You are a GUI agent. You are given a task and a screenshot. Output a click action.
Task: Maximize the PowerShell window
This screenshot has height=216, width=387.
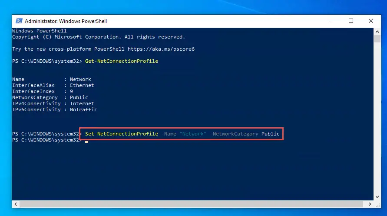[x=351, y=21]
